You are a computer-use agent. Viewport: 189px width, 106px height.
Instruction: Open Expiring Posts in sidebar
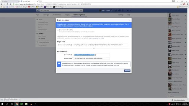(x=42, y=29)
